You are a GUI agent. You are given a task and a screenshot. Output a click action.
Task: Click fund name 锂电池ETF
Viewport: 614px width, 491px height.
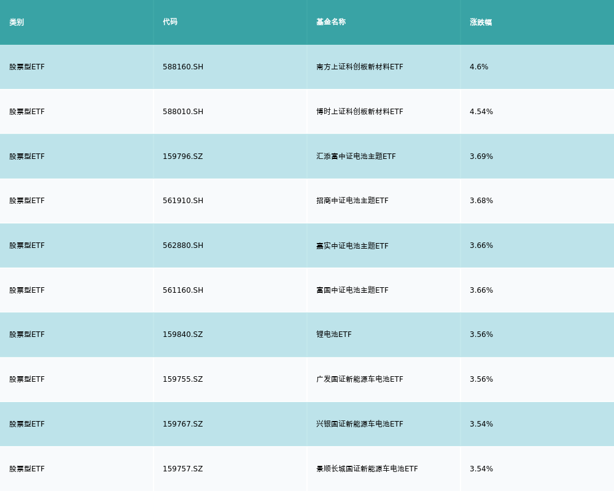pyautogui.click(x=334, y=334)
